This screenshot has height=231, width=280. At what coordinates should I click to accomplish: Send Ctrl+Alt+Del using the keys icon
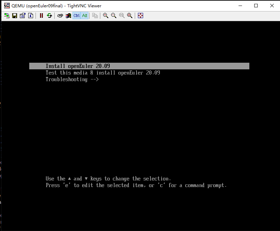tap(60, 16)
